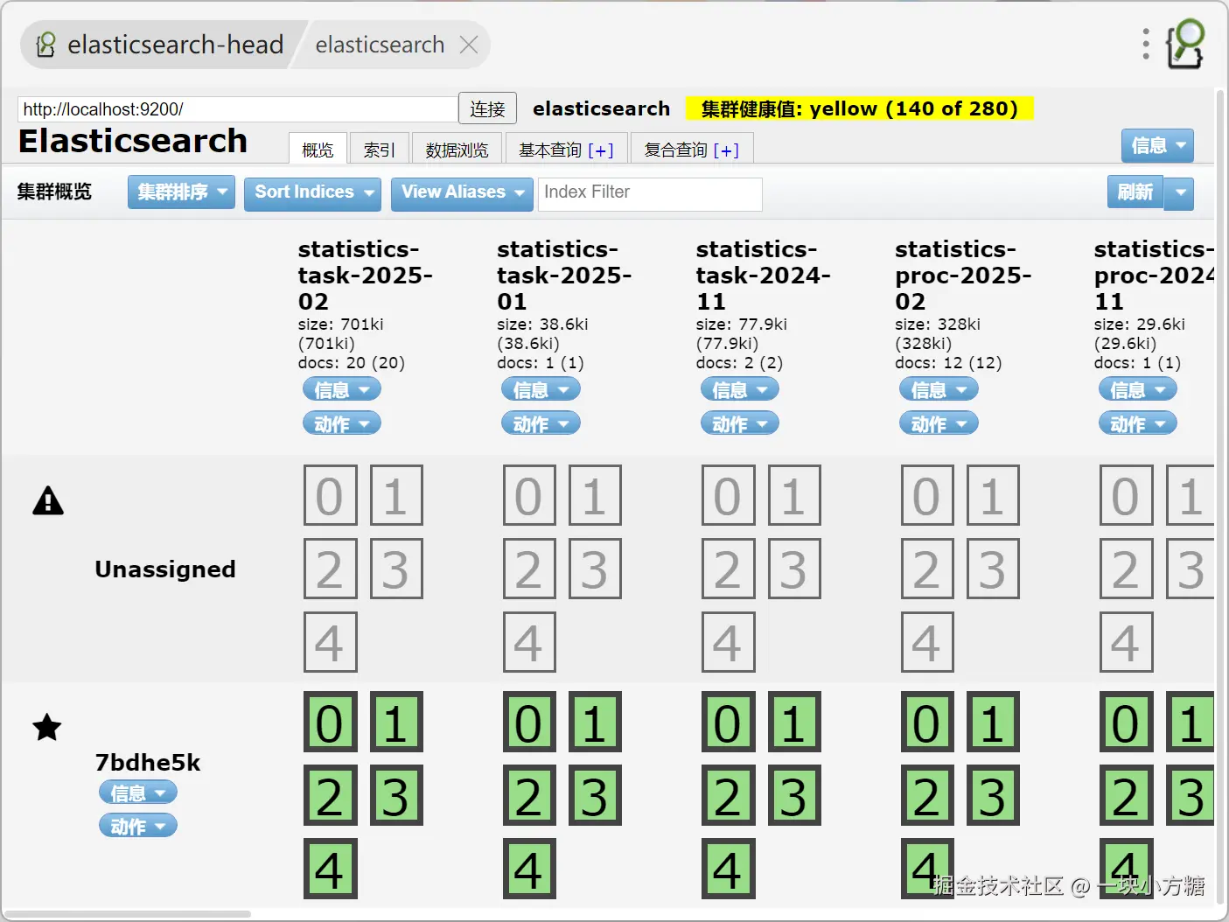Click the statistics-task-2024-11 index name
Image resolution: width=1229 pixels, height=922 pixels.
click(x=764, y=276)
